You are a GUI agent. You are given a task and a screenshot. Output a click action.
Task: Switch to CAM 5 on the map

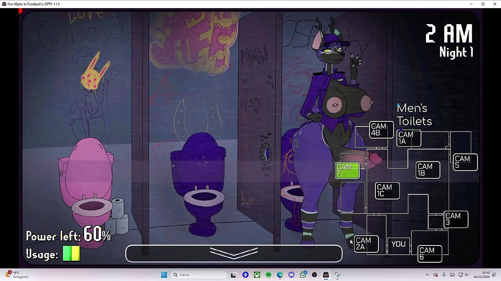click(x=465, y=162)
